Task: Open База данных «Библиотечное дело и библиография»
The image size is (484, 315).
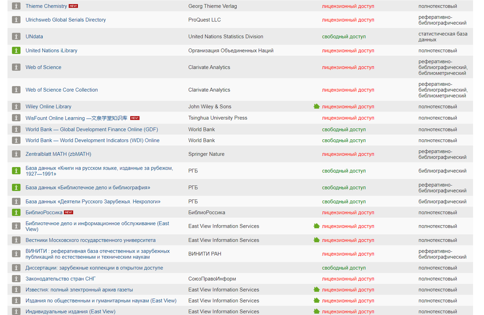Action: [x=88, y=188]
